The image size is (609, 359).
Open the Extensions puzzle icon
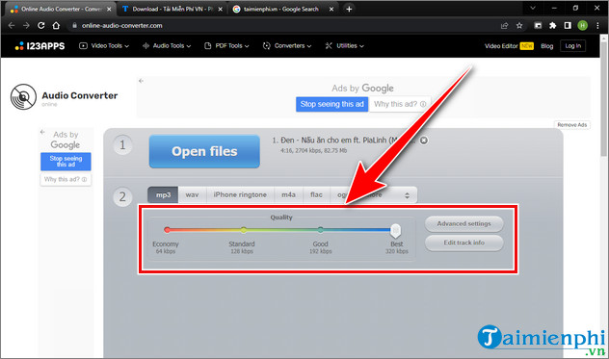point(553,26)
